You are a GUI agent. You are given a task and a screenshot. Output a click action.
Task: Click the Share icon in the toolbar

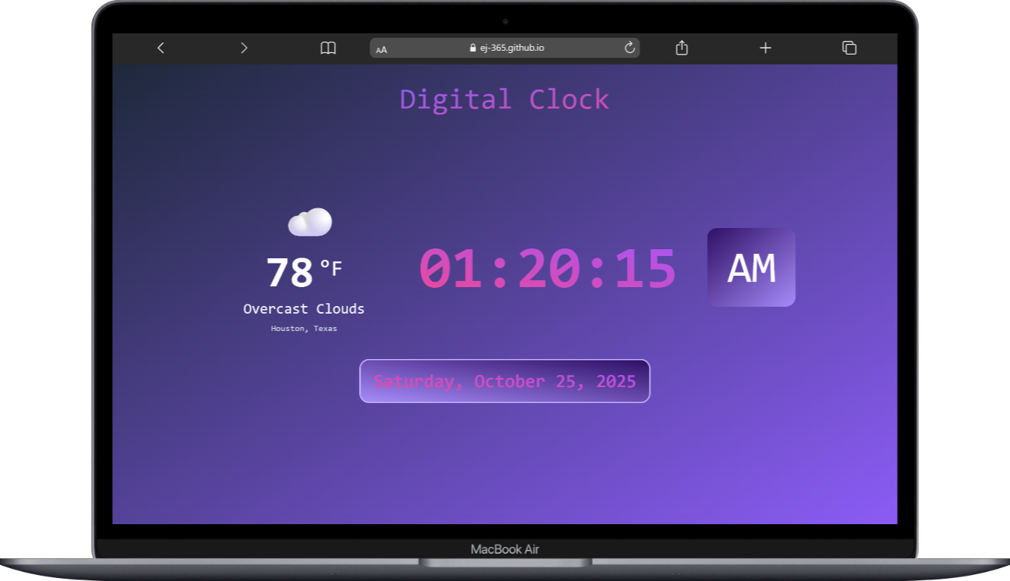click(681, 48)
